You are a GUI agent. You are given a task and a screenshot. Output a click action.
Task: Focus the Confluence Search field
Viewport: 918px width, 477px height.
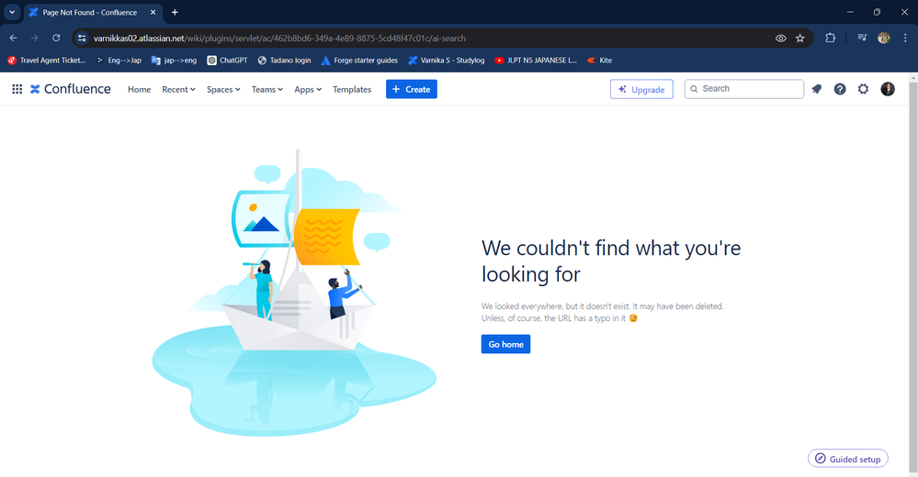point(744,89)
